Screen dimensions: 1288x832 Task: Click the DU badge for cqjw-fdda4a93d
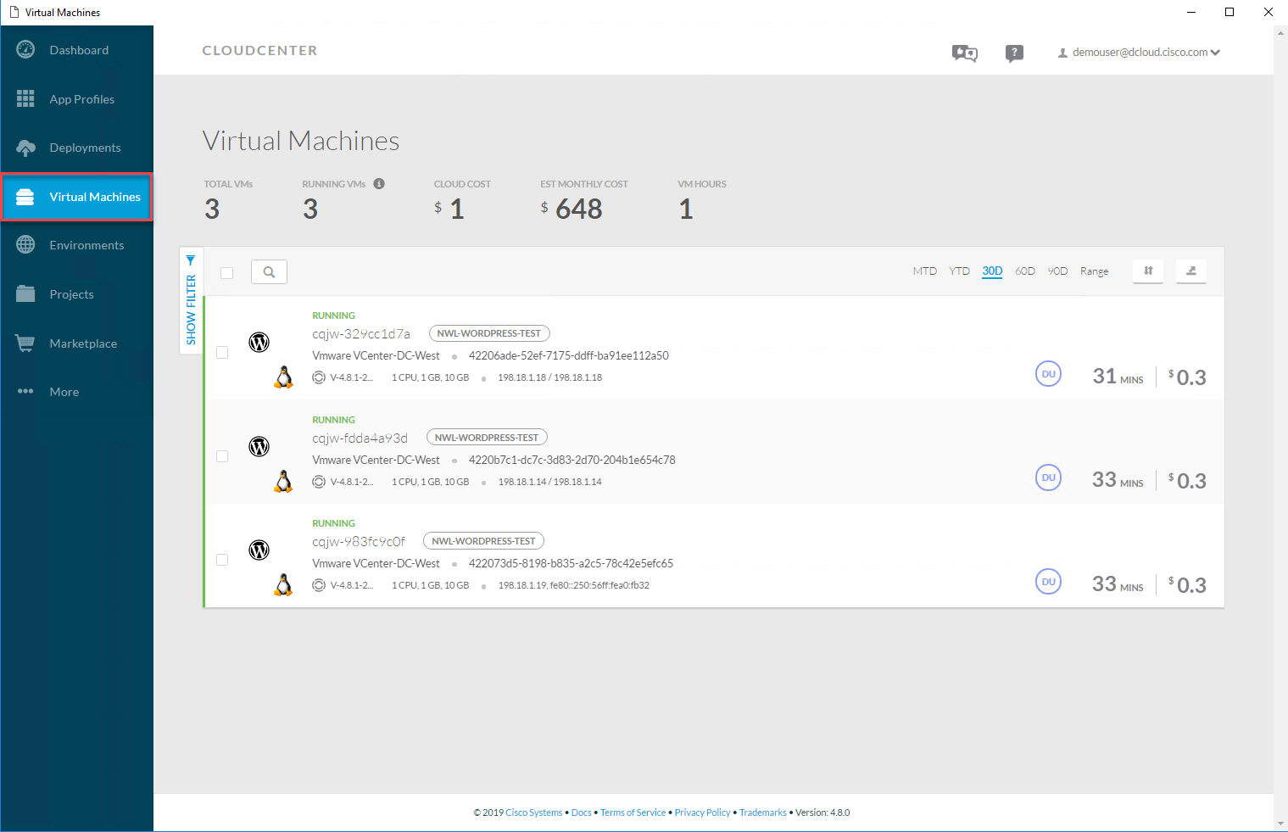(1049, 477)
